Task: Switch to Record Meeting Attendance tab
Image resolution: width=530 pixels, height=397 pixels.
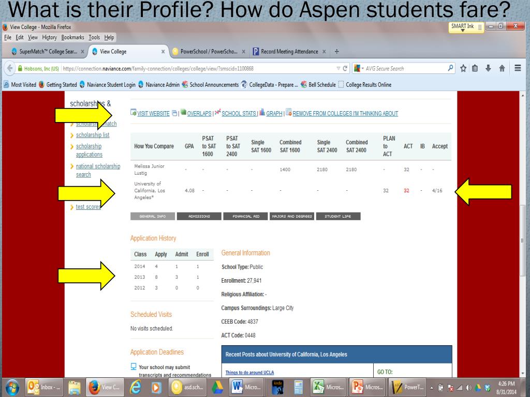Action: [x=289, y=51]
